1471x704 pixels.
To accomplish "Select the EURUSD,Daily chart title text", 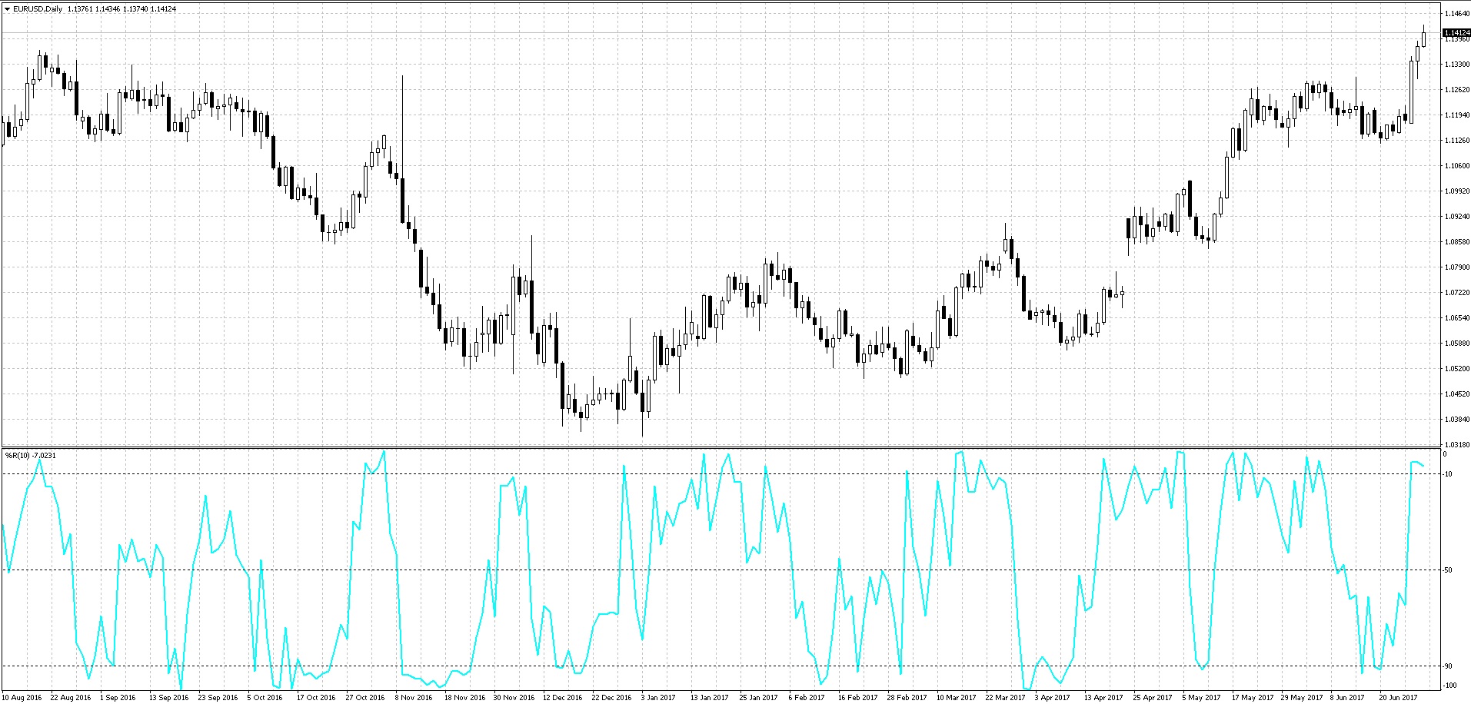I will [x=38, y=9].
